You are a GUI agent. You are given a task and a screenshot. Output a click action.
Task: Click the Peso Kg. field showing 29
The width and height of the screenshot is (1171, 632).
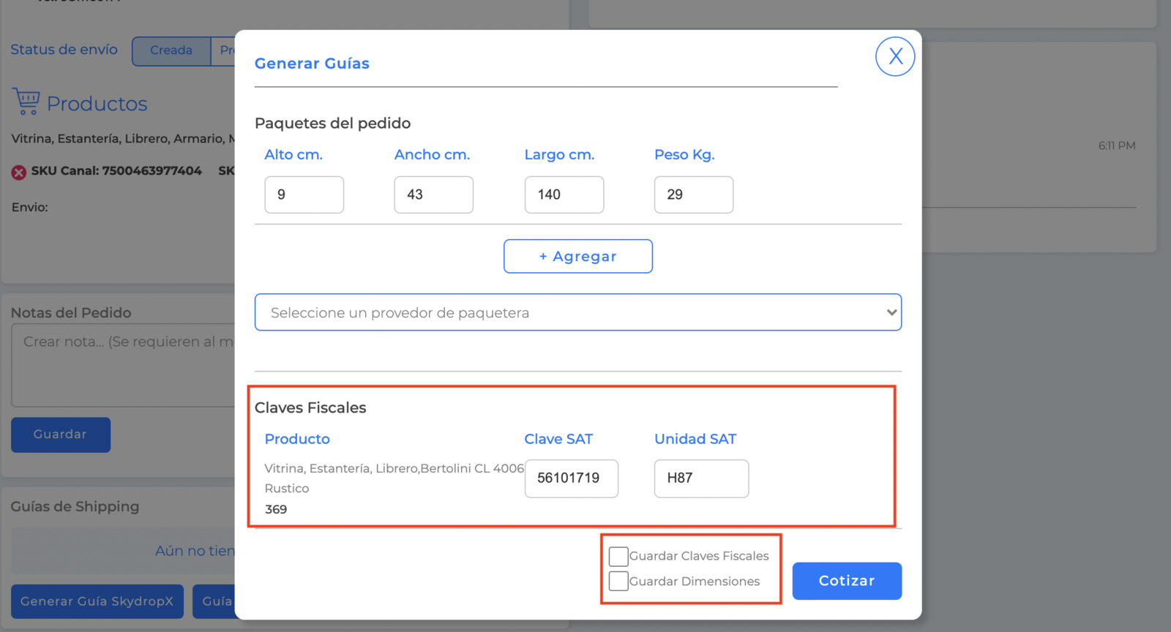click(x=694, y=195)
